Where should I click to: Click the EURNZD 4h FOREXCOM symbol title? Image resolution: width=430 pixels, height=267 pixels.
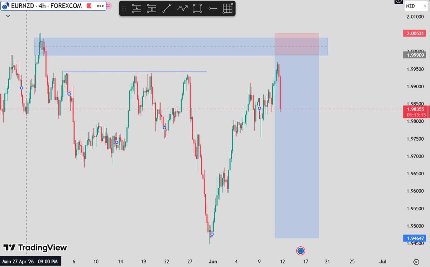[47, 6]
